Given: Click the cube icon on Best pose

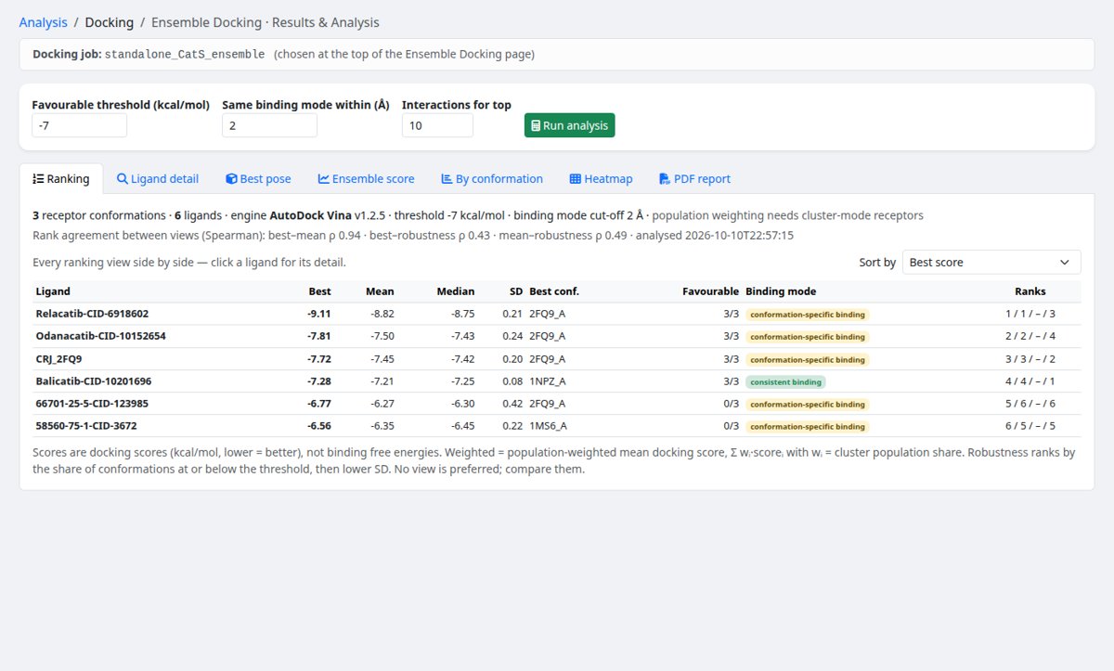Looking at the screenshot, I should tap(231, 179).
